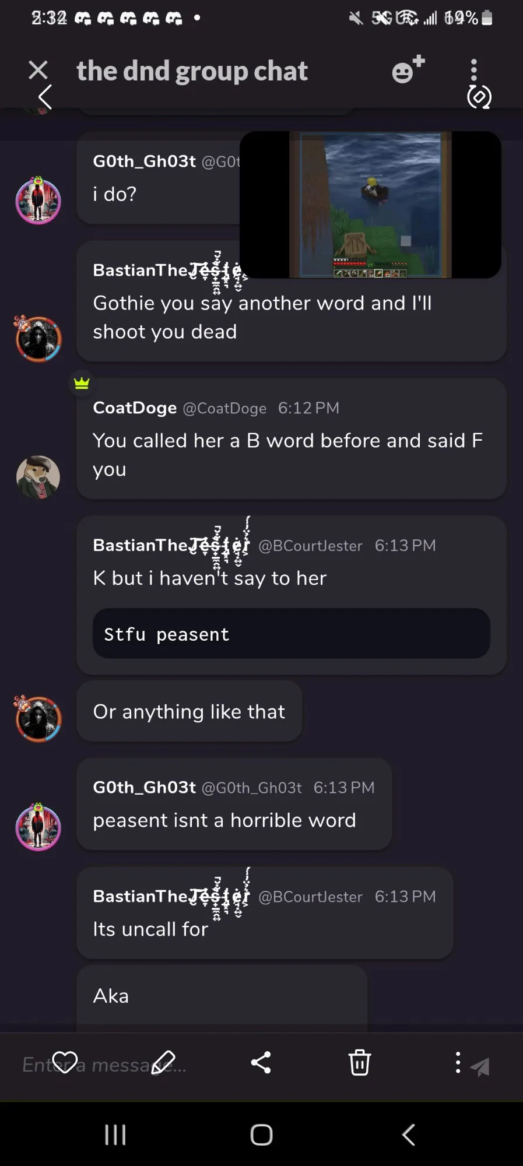Tap G0th_Gh03t avatar beside 'i do?'
Screen dimensions: 523x1166
(x=38, y=201)
